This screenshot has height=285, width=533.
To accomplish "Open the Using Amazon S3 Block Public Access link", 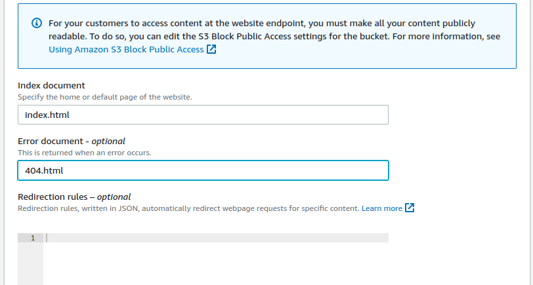I will (126, 50).
